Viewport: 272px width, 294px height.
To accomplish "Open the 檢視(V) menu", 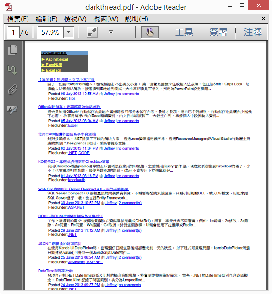I will [x=75, y=19].
